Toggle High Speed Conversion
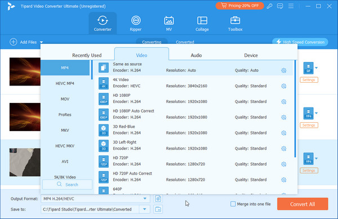Screen dimensions: 338x219 pos(300,42)
